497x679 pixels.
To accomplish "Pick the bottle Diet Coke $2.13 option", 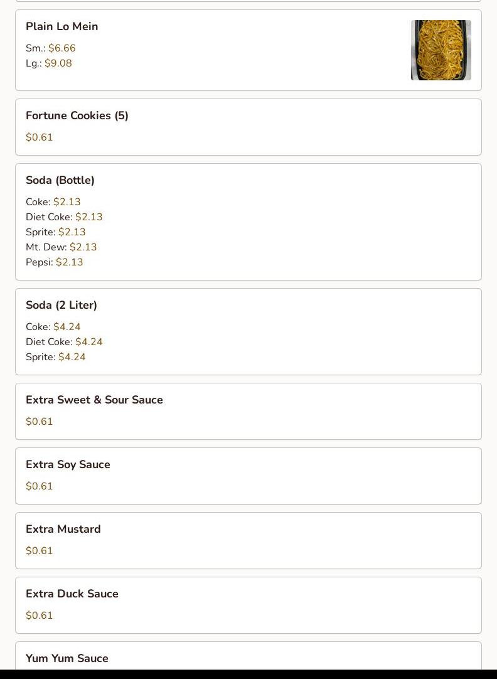I will point(64,217).
